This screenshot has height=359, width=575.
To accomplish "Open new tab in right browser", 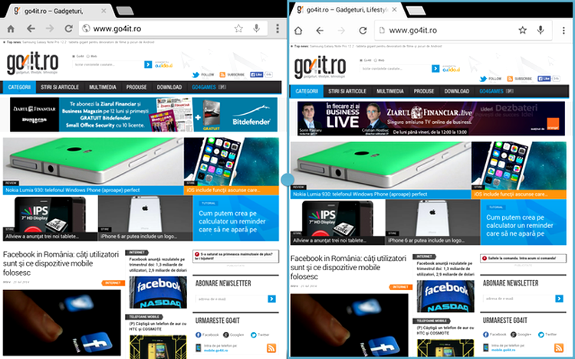I will click(x=416, y=11).
